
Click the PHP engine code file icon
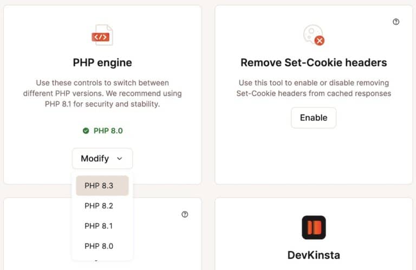pyautogui.click(x=102, y=35)
